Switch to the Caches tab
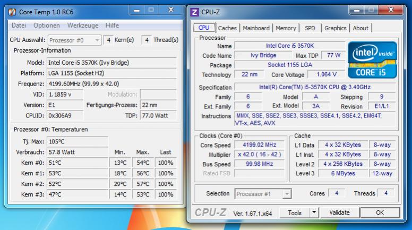Screen dimensions: 412x230 pos(227,28)
